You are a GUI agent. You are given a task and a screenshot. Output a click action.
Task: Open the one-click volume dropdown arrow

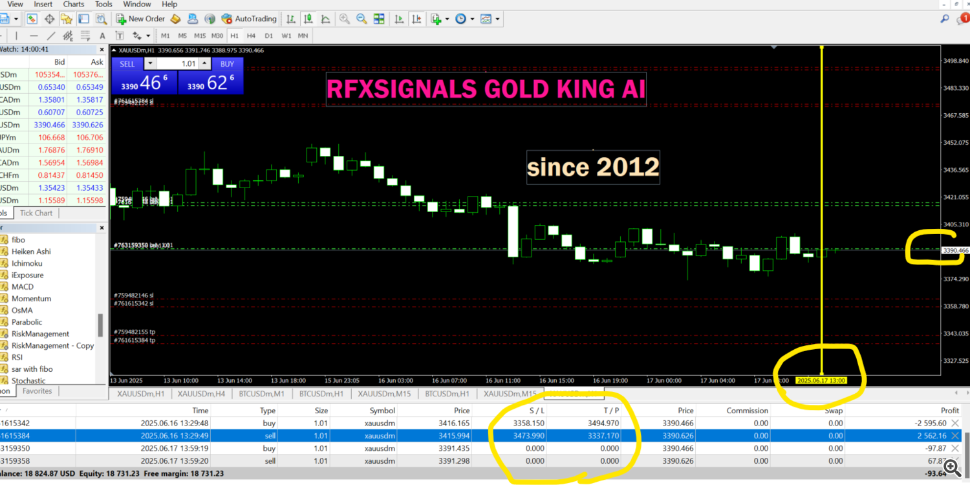click(x=150, y=63)
